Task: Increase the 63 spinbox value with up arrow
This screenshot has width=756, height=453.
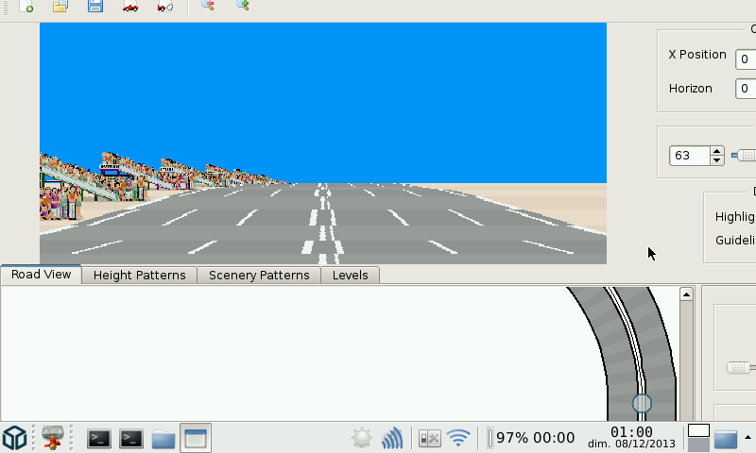Action: click(x=717, y=151)
